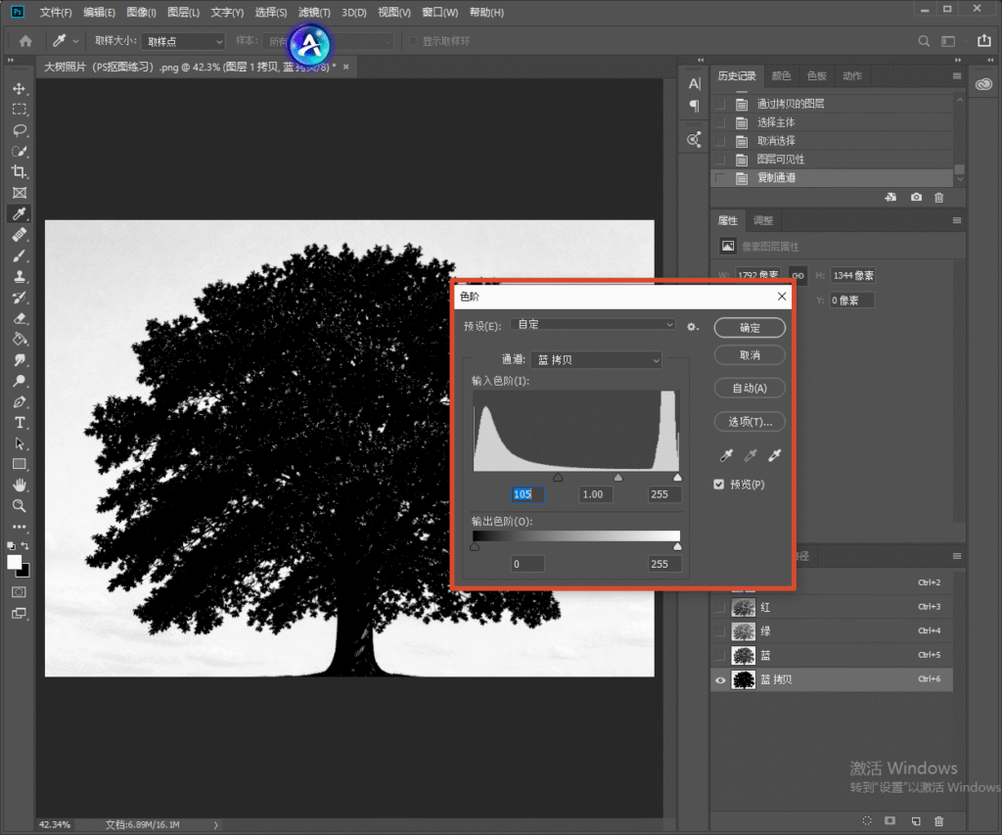Select the Rectangular Marquee tool
This screenshot has height=835, width=1002.
[x=20, y=110]
